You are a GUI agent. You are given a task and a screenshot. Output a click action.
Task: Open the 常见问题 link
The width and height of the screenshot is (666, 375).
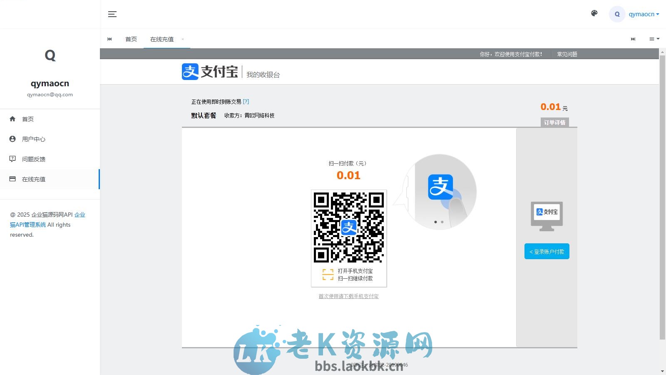click(567, 54)
